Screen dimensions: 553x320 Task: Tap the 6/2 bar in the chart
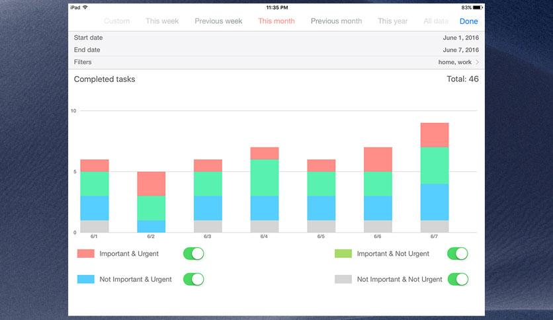click(151, 202)
